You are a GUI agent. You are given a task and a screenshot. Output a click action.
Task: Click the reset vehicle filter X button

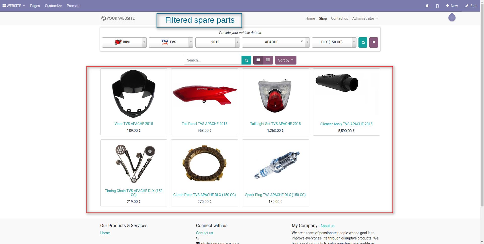pyautogui.click(x=374, y=42)
